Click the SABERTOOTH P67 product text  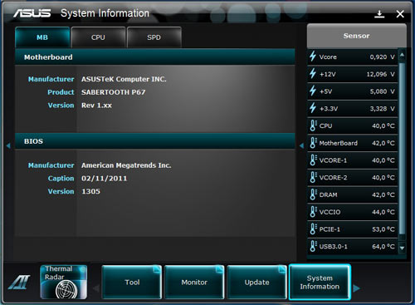tap(113, 92)
